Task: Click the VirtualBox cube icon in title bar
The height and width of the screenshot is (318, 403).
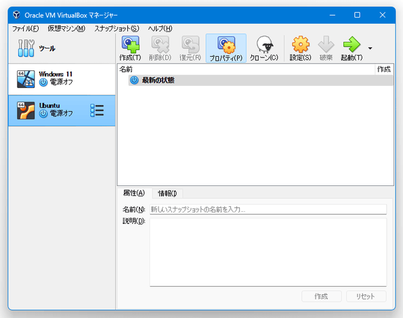Action: (x=16, y=15)
